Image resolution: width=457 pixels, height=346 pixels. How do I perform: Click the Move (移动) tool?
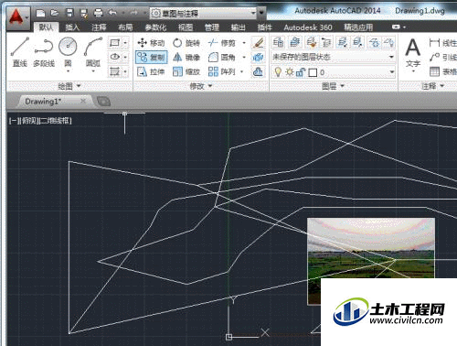point(151,43)
